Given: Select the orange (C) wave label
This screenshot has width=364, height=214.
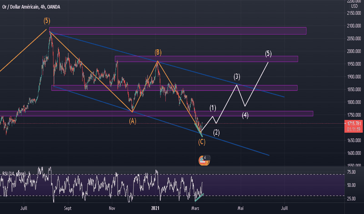Looking at the screenshot, I should point(202,142).
